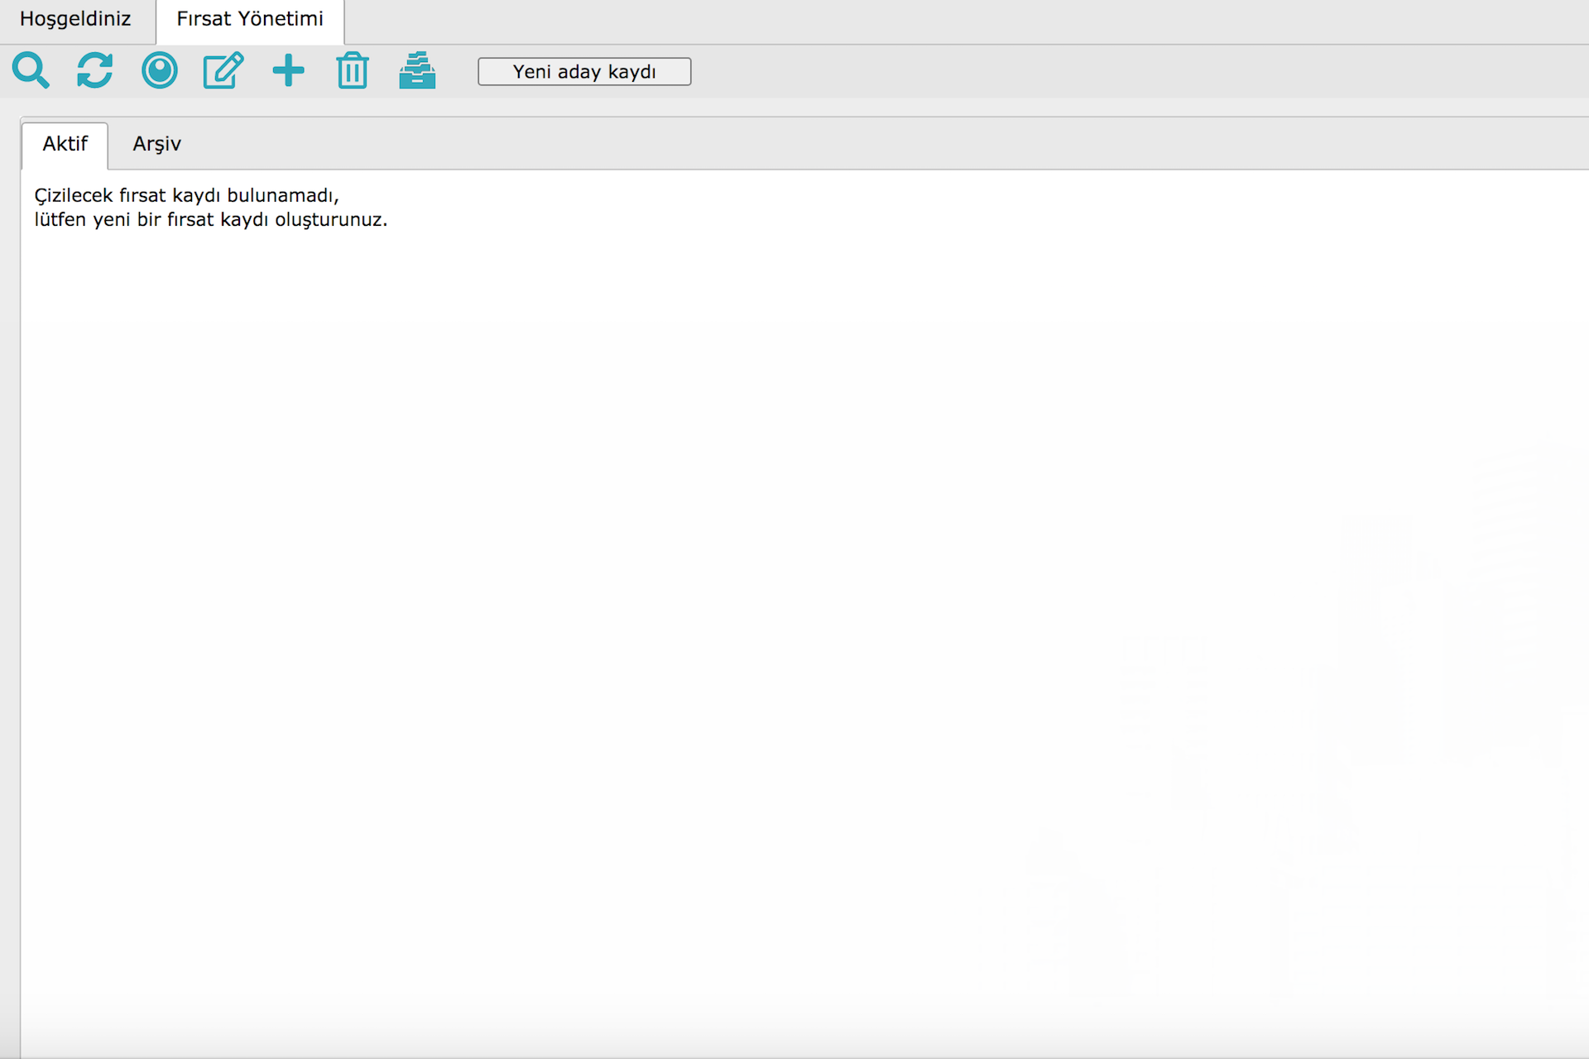1589x1059 pixels.
Task: Click the 'lütfen yeni bir fırsat kaydı oluşturunuz' line
Action: pos(210,220)
